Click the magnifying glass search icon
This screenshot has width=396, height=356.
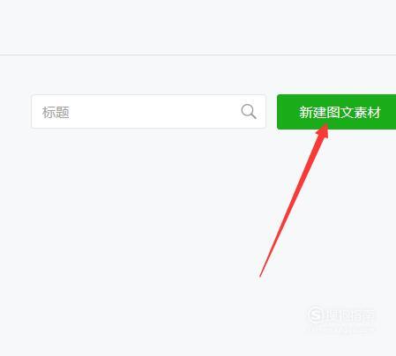tap(249, 112)
